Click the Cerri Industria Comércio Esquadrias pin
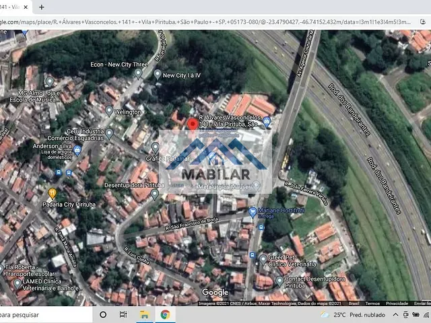The image size is (431, 323). (109, 133)
